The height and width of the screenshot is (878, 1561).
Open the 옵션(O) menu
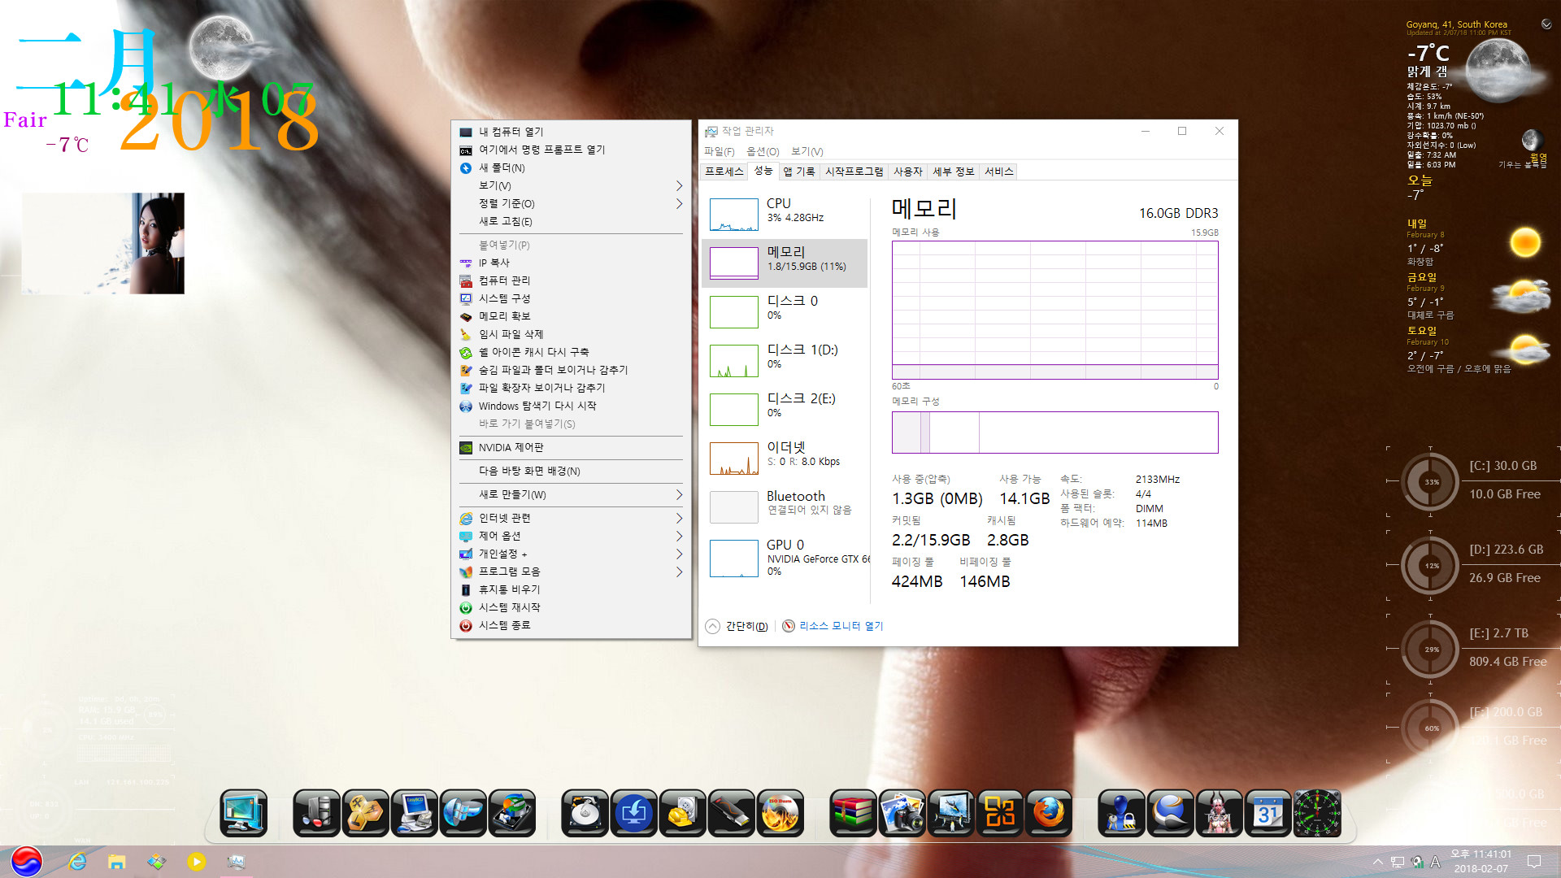[x=763, y=152]
